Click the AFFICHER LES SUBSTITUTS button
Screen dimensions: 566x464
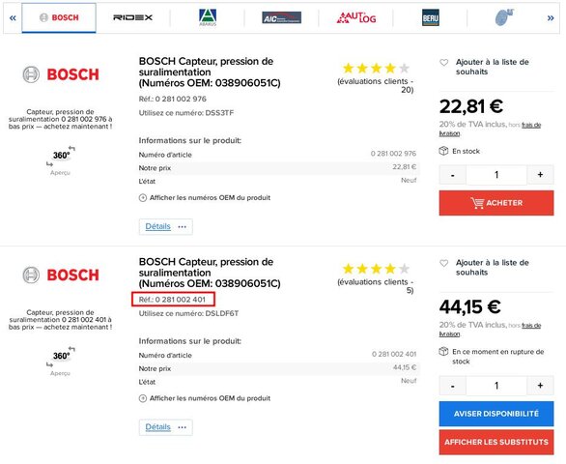coord(496,442)
